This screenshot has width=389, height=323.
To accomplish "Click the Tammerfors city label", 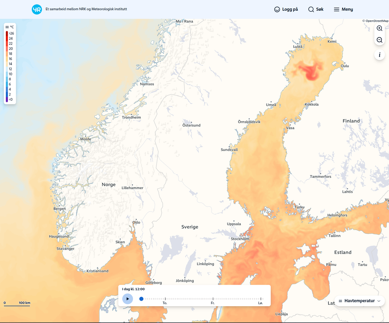I will 321,177.
